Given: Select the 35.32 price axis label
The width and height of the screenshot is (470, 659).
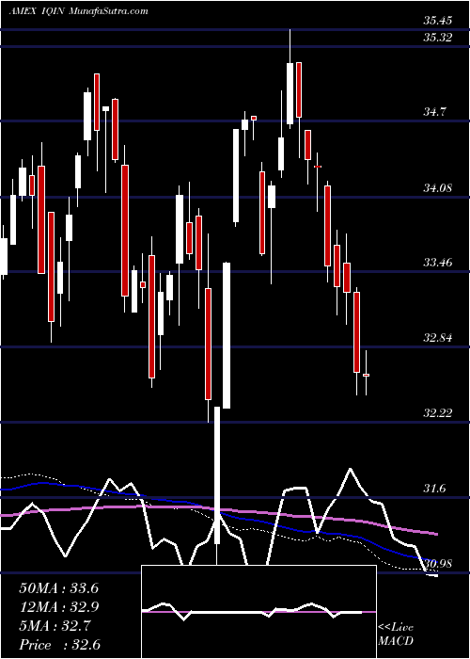Looking at the screenshot, I should pyautogui.click(x=437, y=38).
